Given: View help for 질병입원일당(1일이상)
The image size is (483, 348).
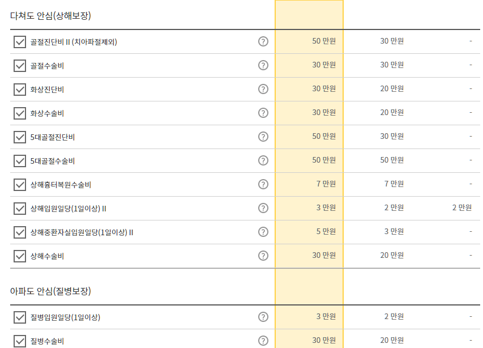Looking at the screenshot, I should pos(263,317).
